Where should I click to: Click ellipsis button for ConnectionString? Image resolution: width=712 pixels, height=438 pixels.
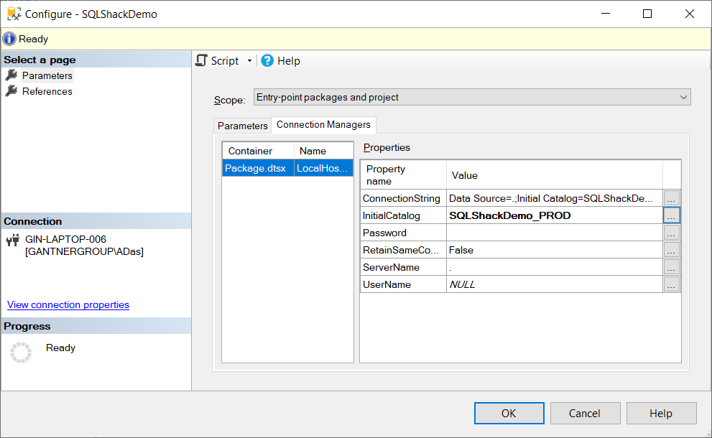tap(671, 198)
